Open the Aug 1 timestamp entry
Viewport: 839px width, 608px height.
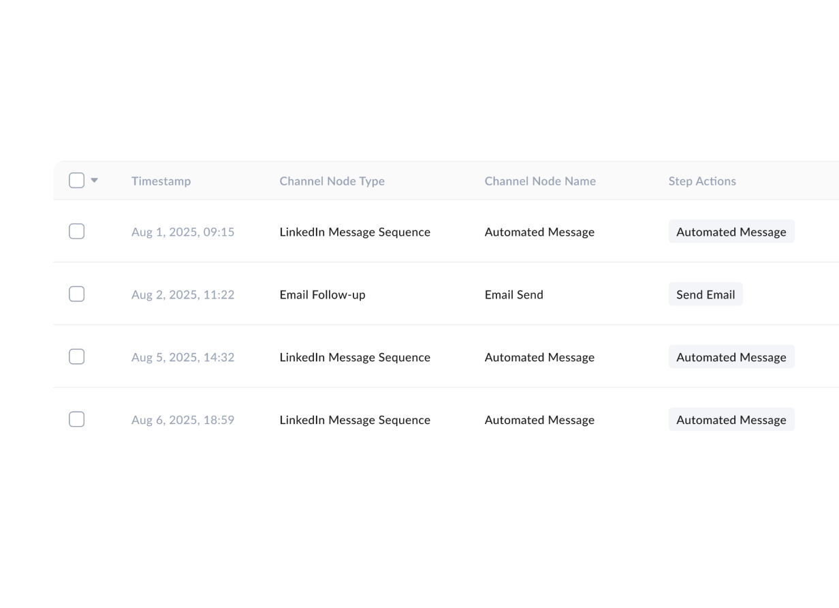tap(183, 232)
